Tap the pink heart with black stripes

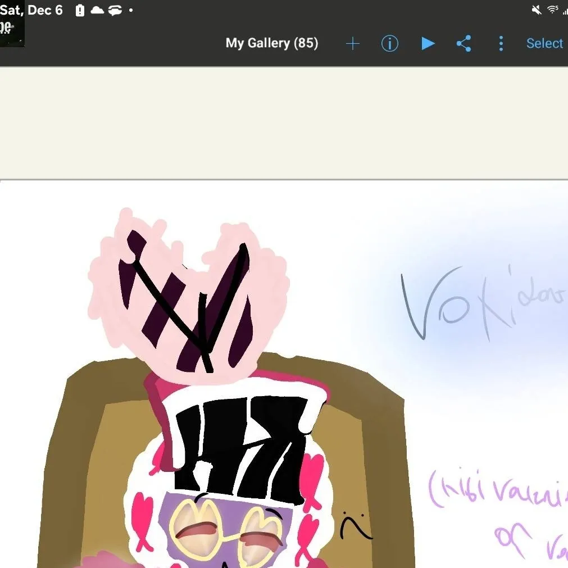click(188, 292)
